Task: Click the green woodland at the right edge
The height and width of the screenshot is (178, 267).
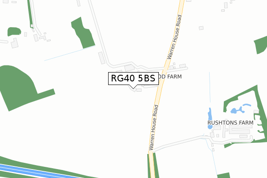Action: [x=261, y=45]
